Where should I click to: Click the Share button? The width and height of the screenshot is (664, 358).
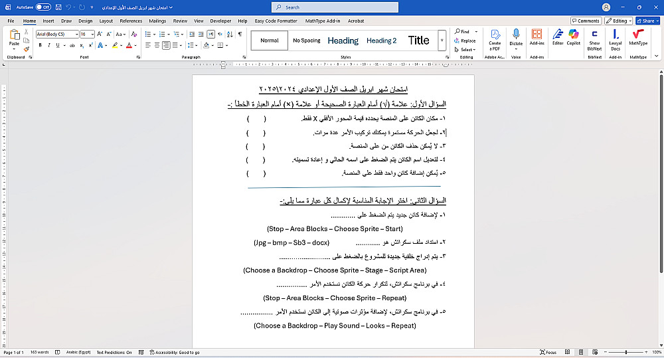647,21
